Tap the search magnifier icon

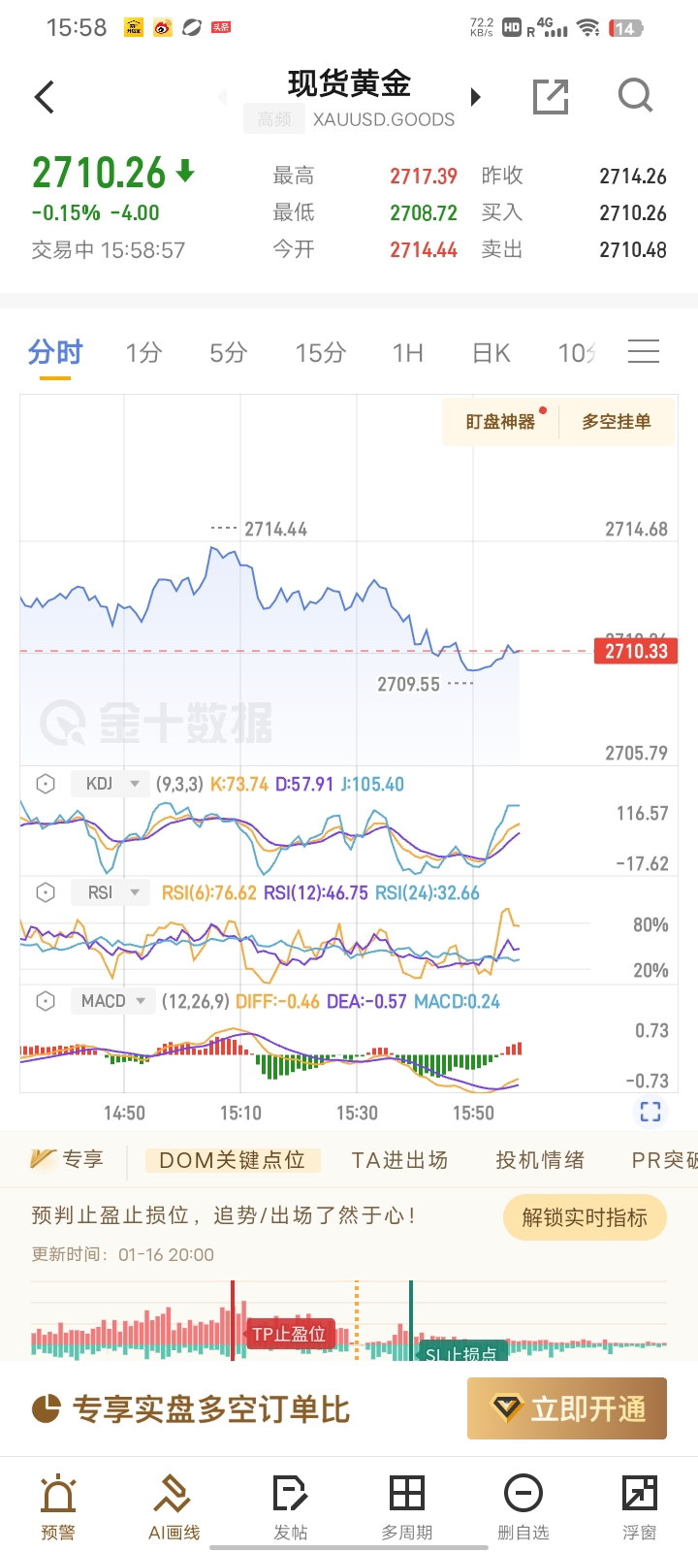(635, 96)
